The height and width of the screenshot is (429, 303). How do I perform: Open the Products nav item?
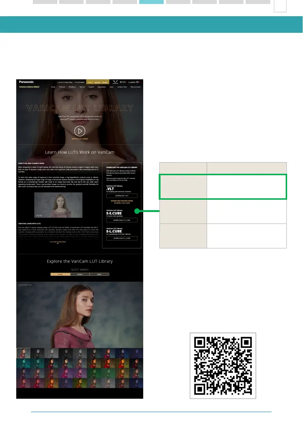(x=62, y=87)
